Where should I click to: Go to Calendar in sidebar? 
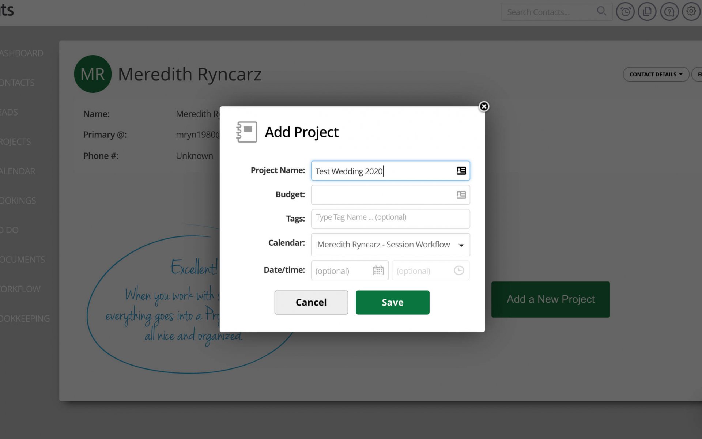coord(18,171)
